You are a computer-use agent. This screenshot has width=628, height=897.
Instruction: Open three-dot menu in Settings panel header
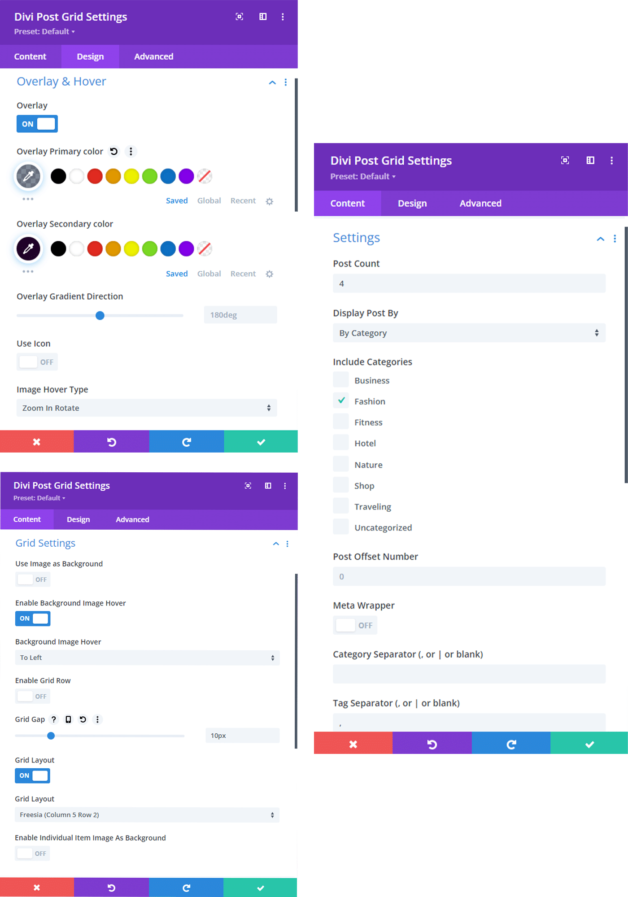click(611, 161)
